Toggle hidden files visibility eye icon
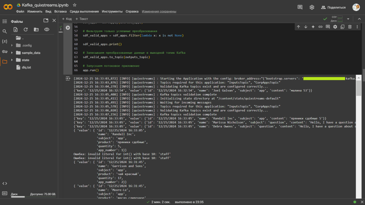 point(46,30)
